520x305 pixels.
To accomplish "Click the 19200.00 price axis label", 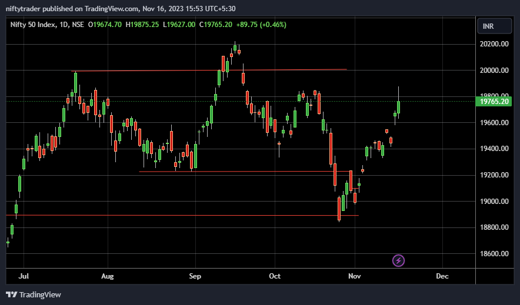I will [494, 175].
